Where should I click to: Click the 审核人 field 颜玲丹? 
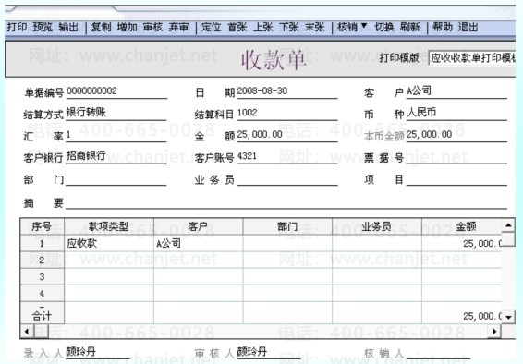click(x=269, y=352)
